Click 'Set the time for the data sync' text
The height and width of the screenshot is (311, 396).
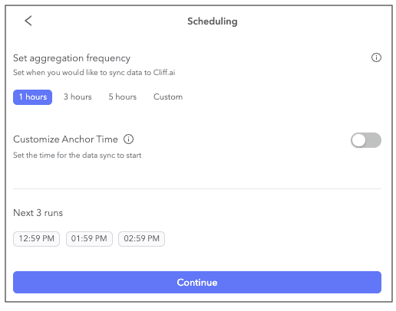click(78, 155)
